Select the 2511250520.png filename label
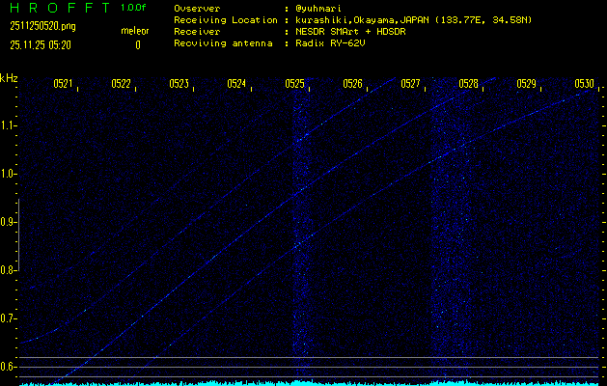This screenshot has width=607, height=386. point(42,26)
